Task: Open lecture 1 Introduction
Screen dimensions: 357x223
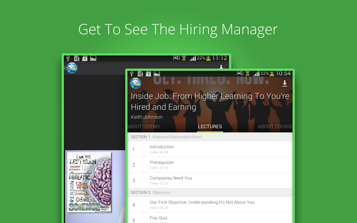Action: coord(210,149)
